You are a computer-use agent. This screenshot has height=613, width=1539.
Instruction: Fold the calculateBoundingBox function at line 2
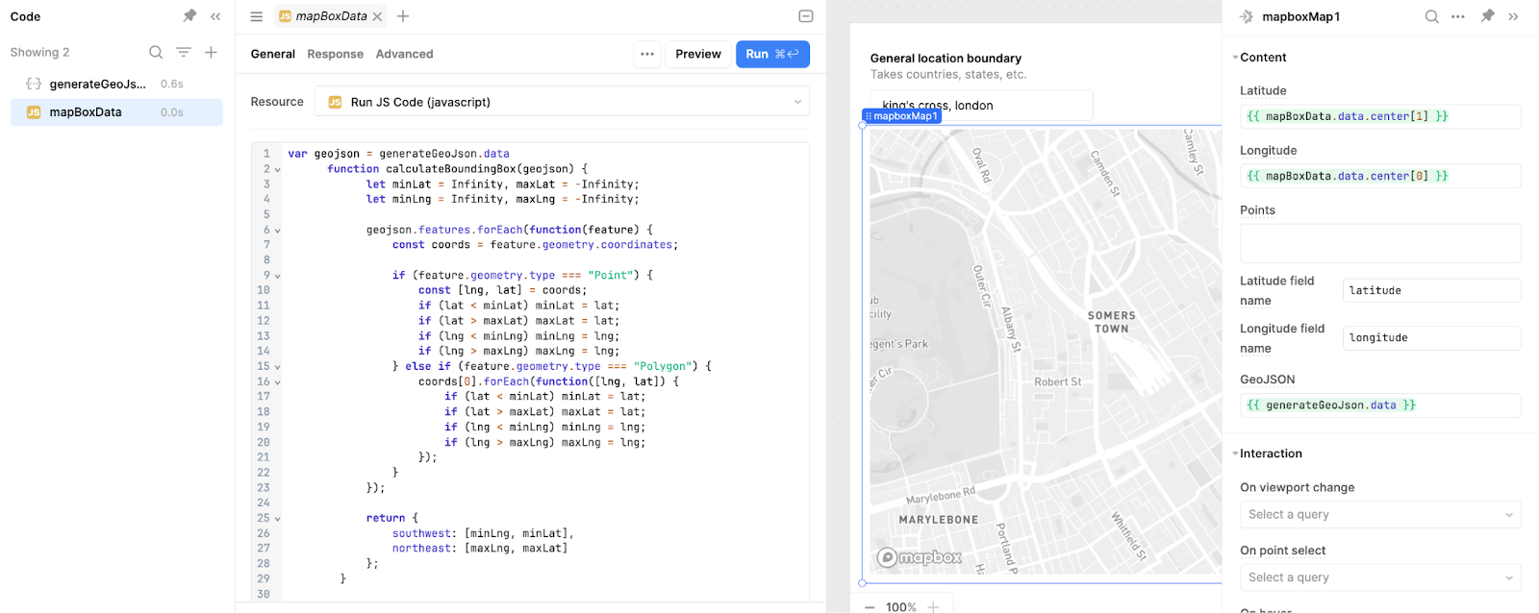(x=278, y=169)
